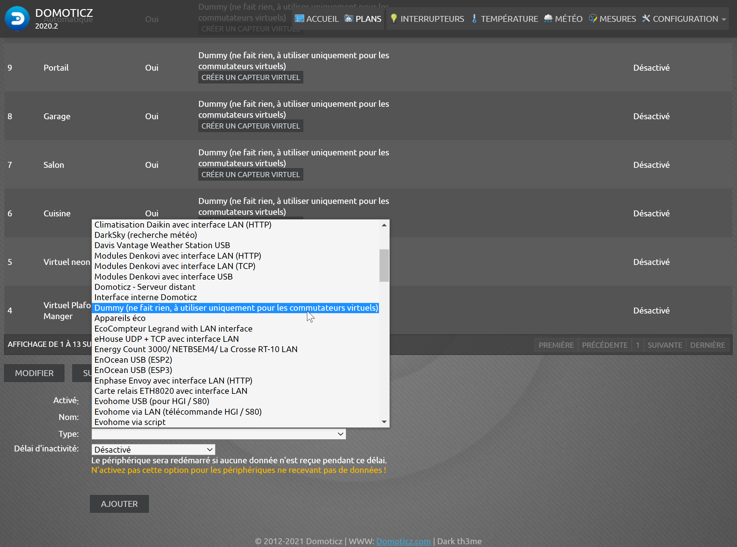The width and height of the screenshot is (737, 547).
Task: Open the Délai d'inactivité dropdown
Action: pos(153,450)
